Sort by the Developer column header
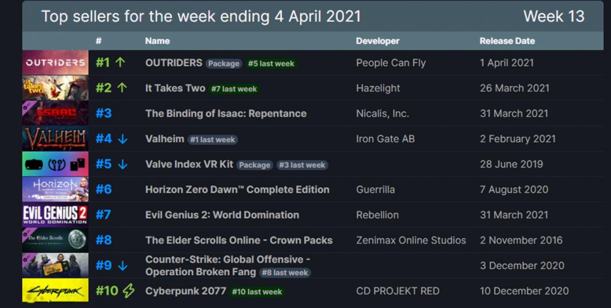This screenshot has height=308, width=611. [x=377, y=41]
